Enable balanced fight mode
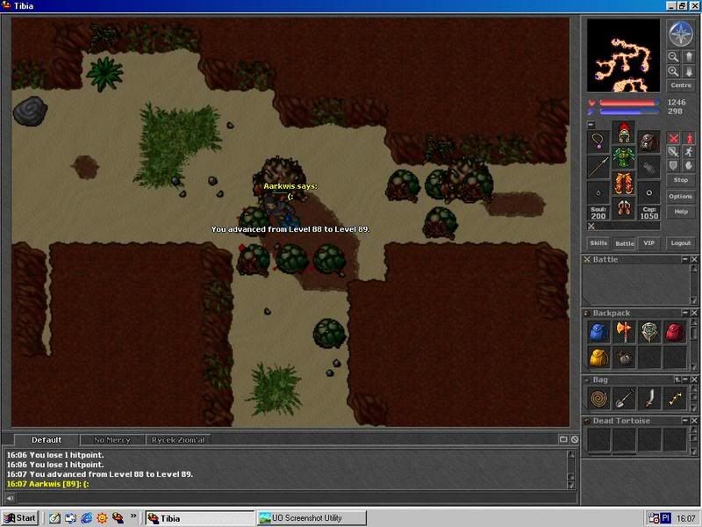The image size is (702, 527). click(x=673, y=152)
